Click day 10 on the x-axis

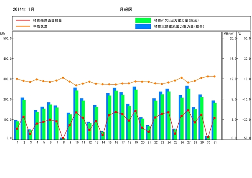coord(77,143)
